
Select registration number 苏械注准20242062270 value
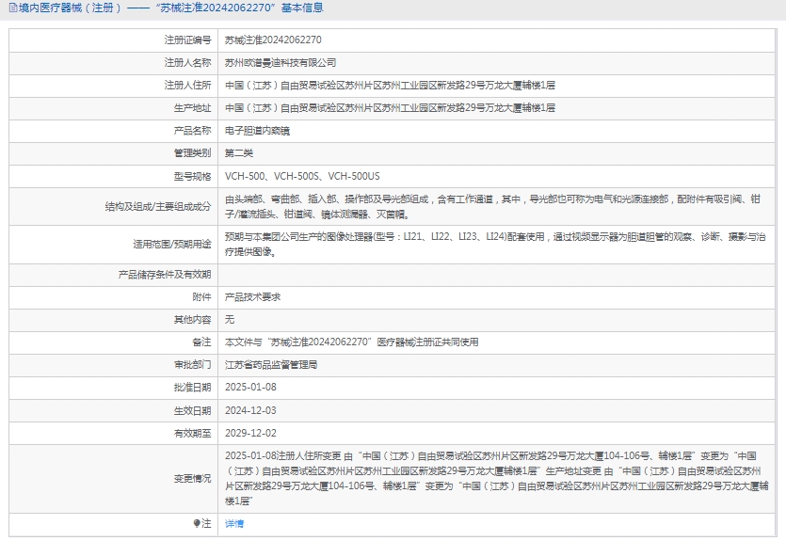273,40
